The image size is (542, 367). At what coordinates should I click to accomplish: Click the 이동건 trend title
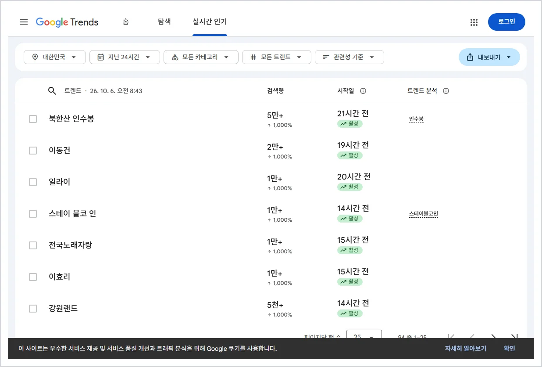click(60, 150)
